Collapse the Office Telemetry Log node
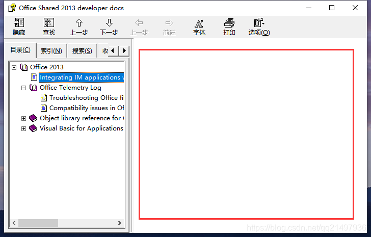This screenshot has height=237, width=371. 23,88
